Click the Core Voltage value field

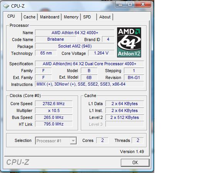click(101, 53)
